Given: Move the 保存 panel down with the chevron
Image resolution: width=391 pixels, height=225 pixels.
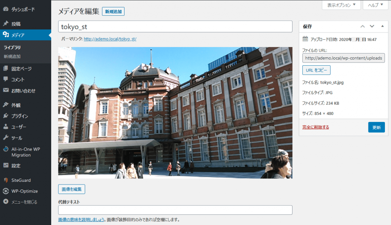Looking at the screenshot, I should point(372,26).
